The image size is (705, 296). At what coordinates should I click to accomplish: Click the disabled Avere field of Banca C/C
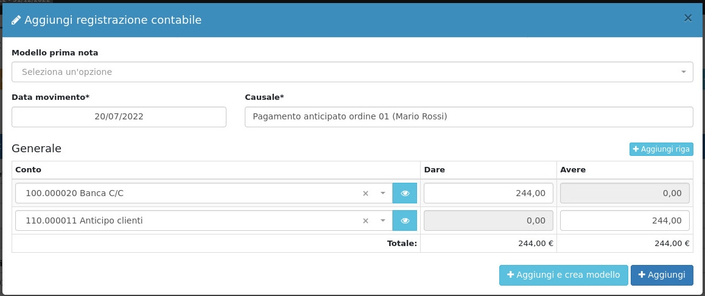click(x=625, y=193)
